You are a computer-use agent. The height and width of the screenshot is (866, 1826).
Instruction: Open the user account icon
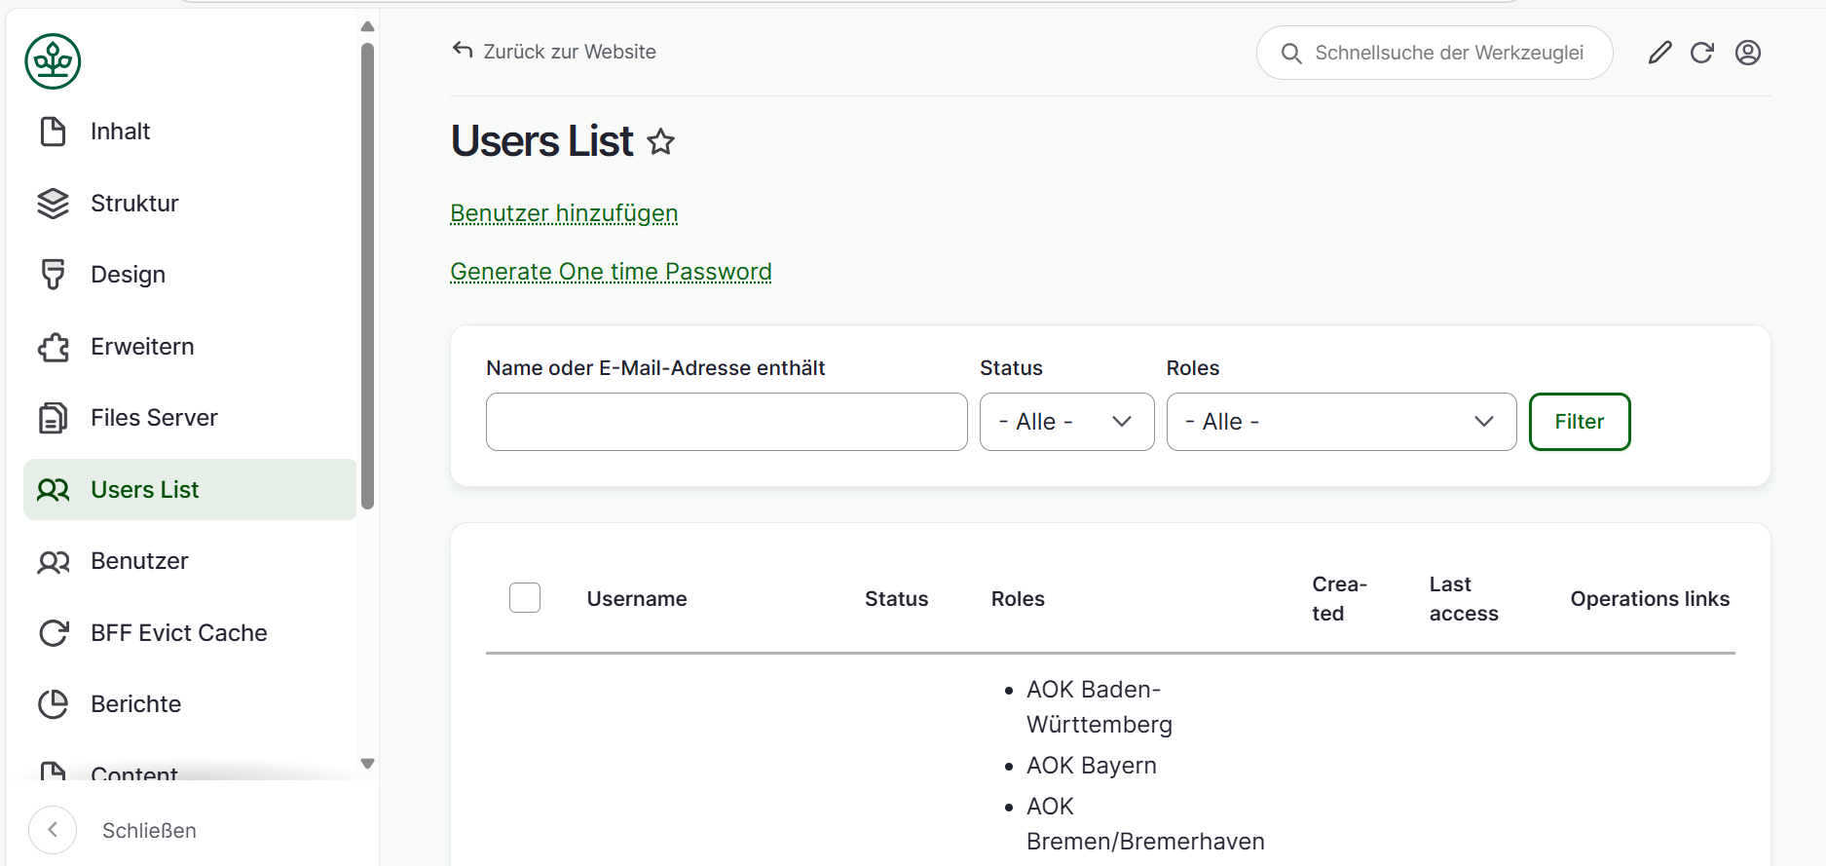1747,53
